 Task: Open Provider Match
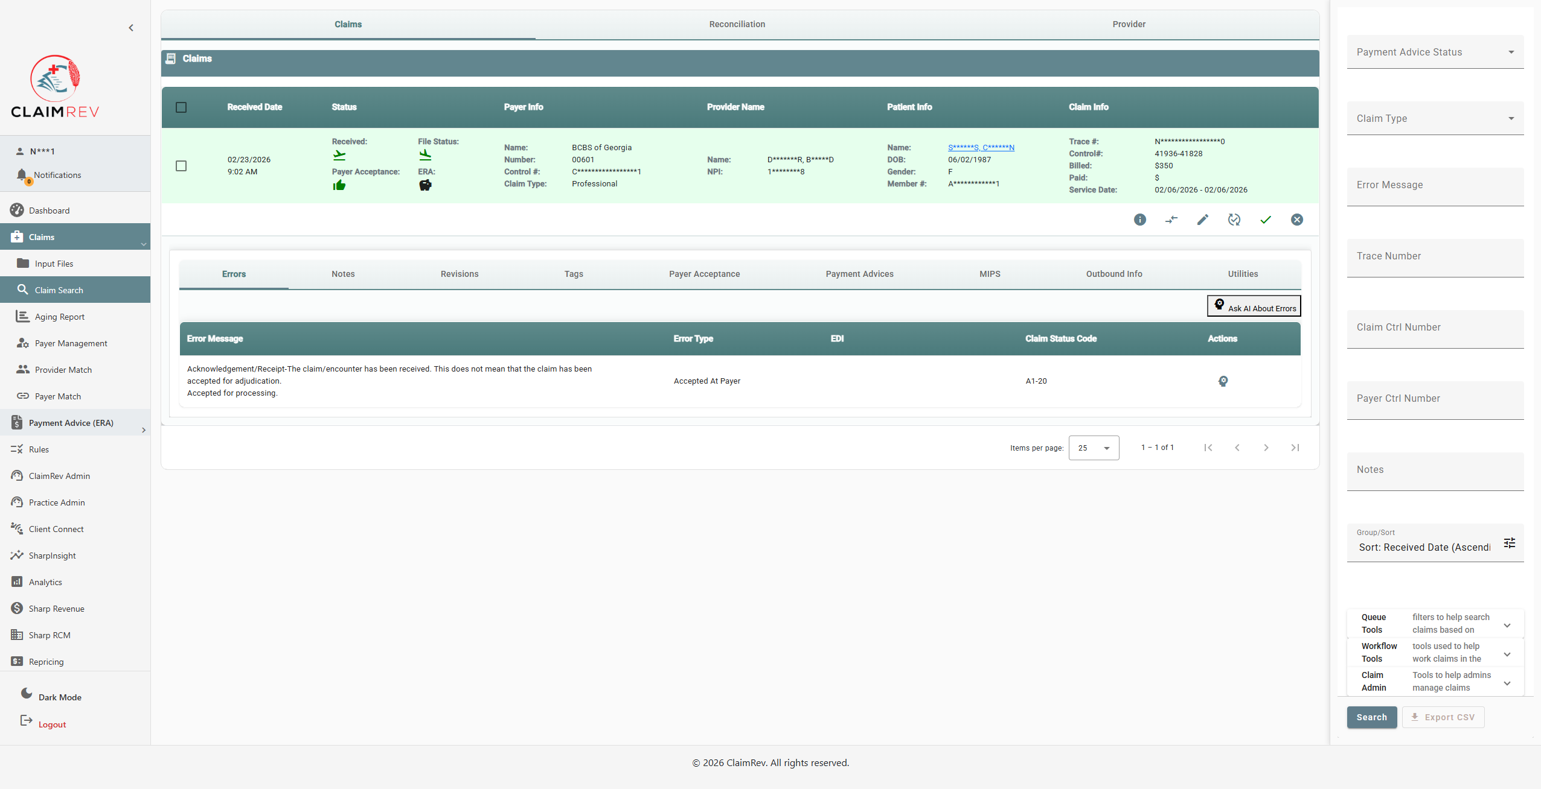75,370
